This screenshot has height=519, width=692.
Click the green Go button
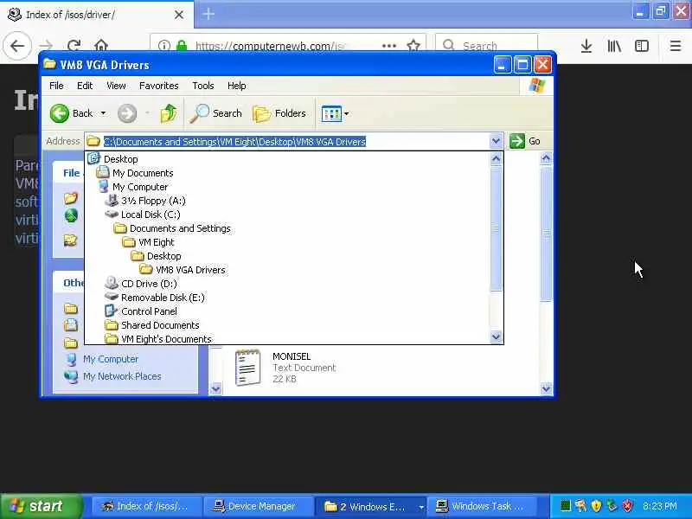525,141
